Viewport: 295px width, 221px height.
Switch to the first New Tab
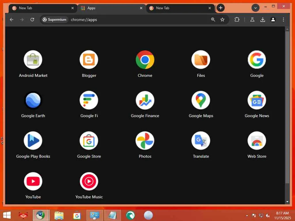coord(43,8)
